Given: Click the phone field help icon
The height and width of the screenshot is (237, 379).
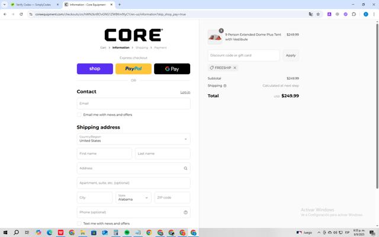Looking at the screenshot, I should click(185, 212).
